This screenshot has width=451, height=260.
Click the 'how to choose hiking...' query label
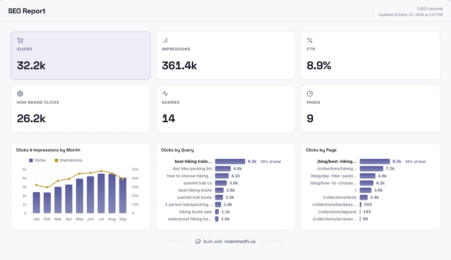(189, 176)
